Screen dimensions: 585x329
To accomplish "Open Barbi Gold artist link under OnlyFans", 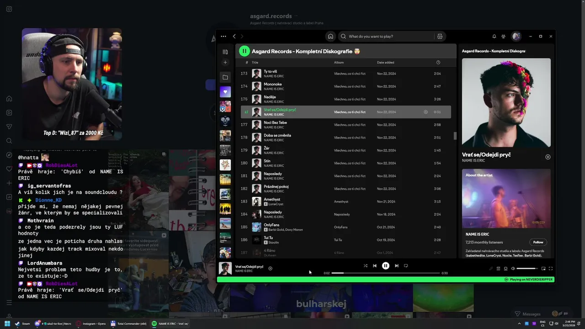I will pos(277,230).
